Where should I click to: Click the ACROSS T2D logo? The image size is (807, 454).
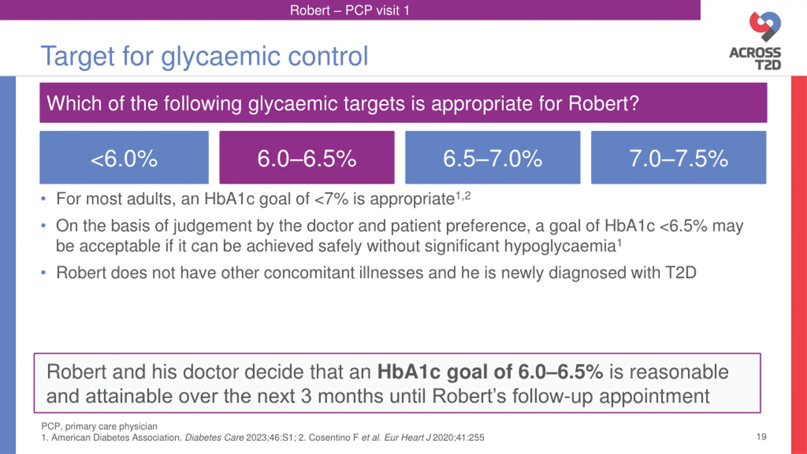pyautogui.click(x=755, y=41)
